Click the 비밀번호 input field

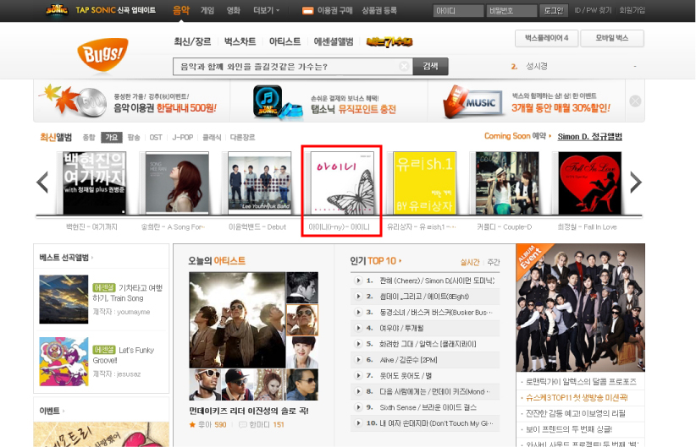pos(511,11)
